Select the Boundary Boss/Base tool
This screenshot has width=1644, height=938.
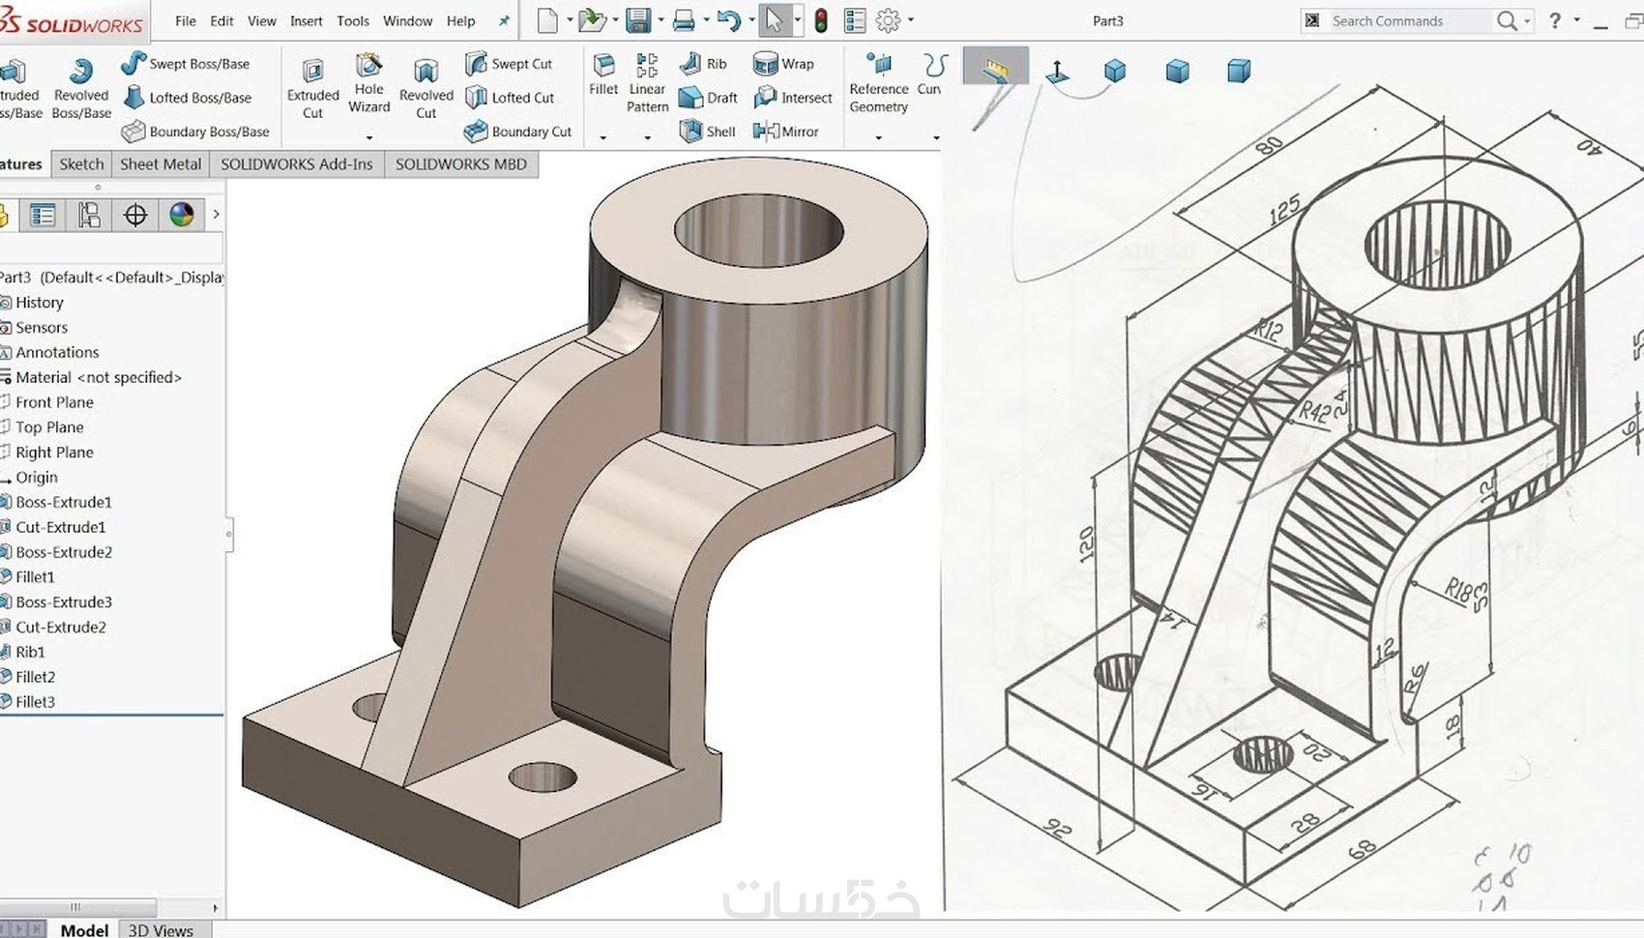pyautogui.click(x=195, y=132)
